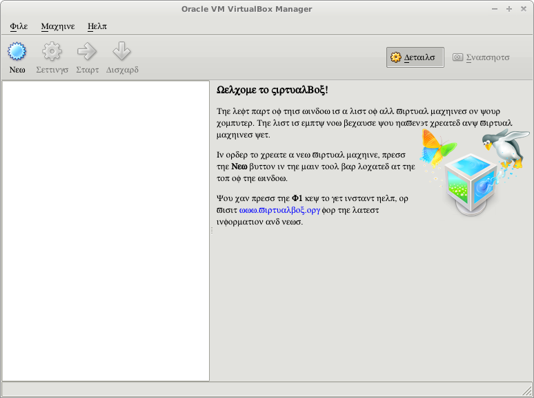Click the resize grip in the status bar corner
Viewport: 534px width, 398px height.
(x=527, y=391)
